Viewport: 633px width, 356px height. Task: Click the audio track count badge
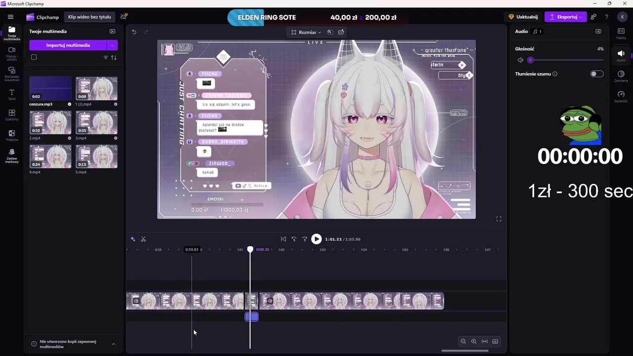[537, 31]
